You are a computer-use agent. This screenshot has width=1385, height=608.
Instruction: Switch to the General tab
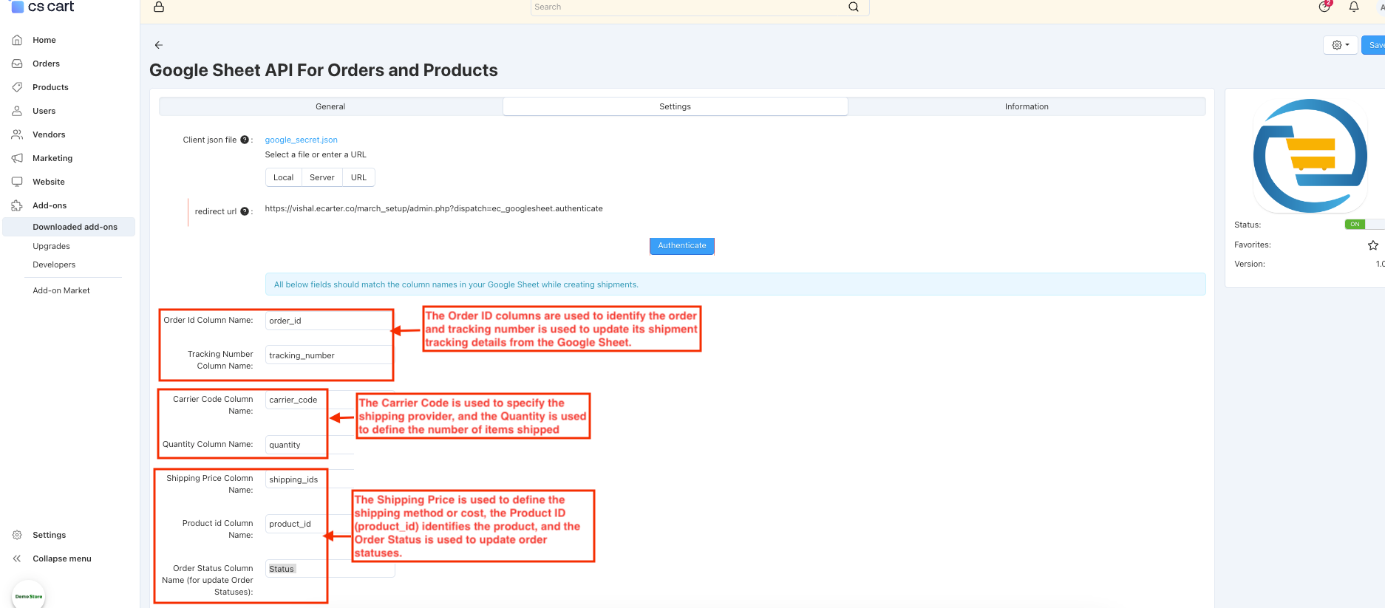[330, 106]
